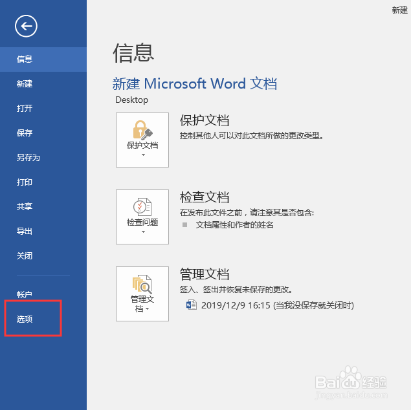Click the 检查文档 section heading
This screenshot has height=410, width=411.
(205, 197)
